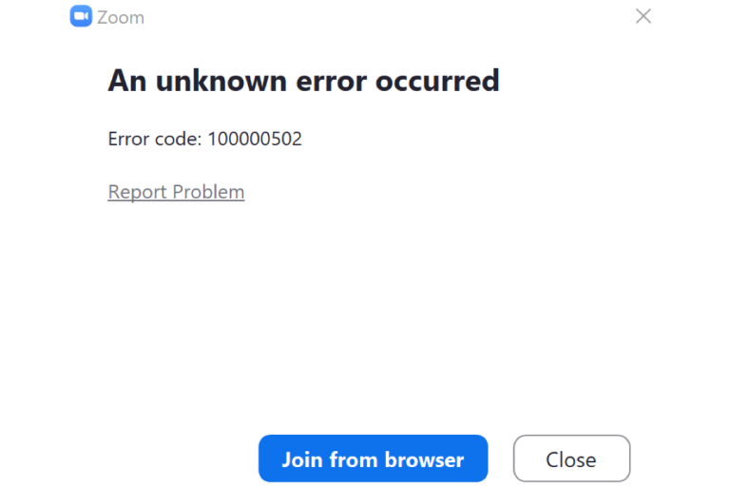730x486 pixels.
Task: Click the "An unknown error occurred" heading
Action: coord(303,81)
